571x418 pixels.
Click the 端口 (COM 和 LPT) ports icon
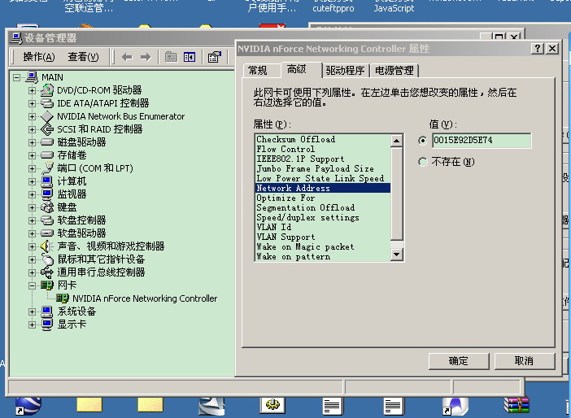47,168
